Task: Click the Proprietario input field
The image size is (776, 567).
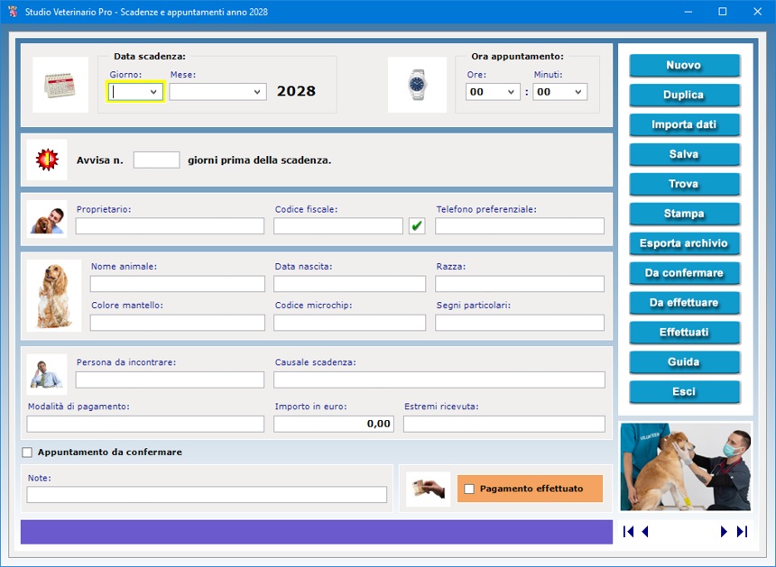Action: click(x=170, y=226)
